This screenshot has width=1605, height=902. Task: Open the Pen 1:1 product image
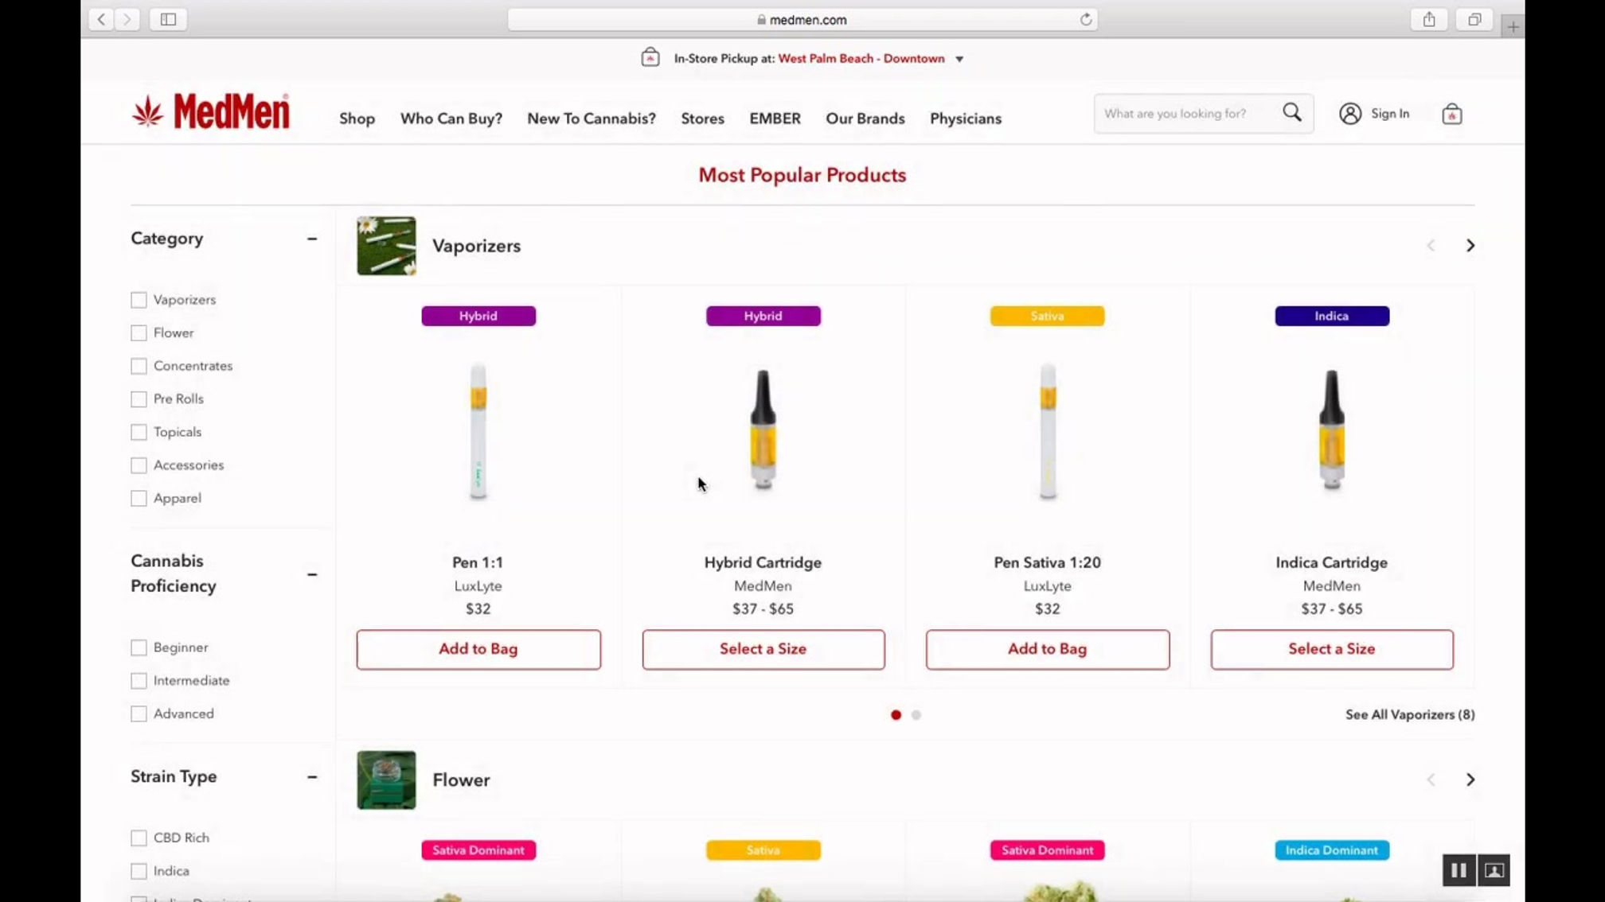tap(478, 432)
